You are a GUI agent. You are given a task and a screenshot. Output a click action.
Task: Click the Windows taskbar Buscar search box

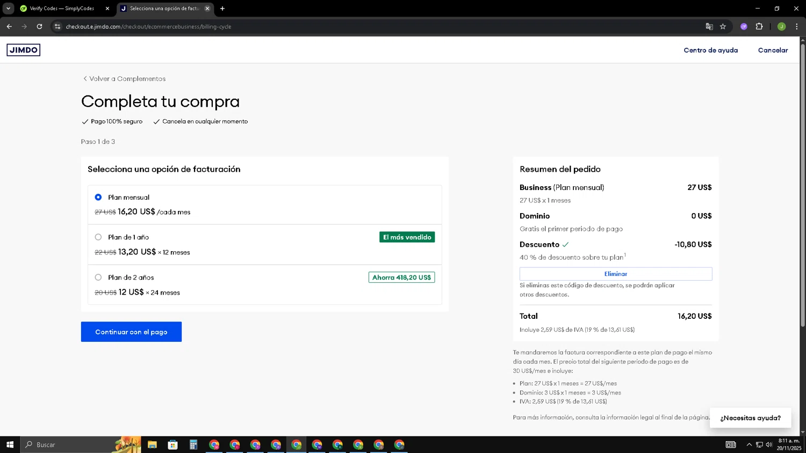click(81, 444)
